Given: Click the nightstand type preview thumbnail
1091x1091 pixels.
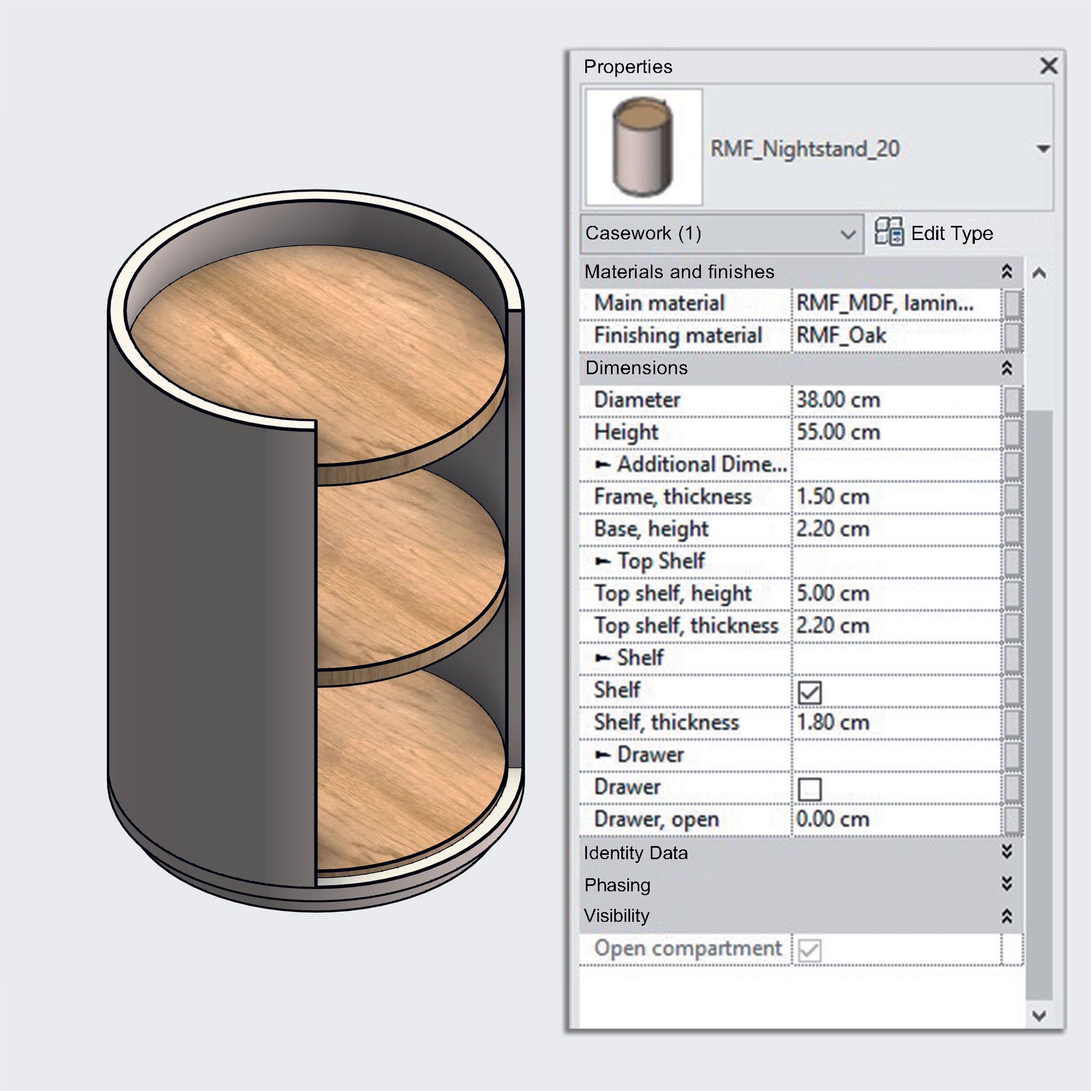Looking at the screenshot, I should coord(644,147).
